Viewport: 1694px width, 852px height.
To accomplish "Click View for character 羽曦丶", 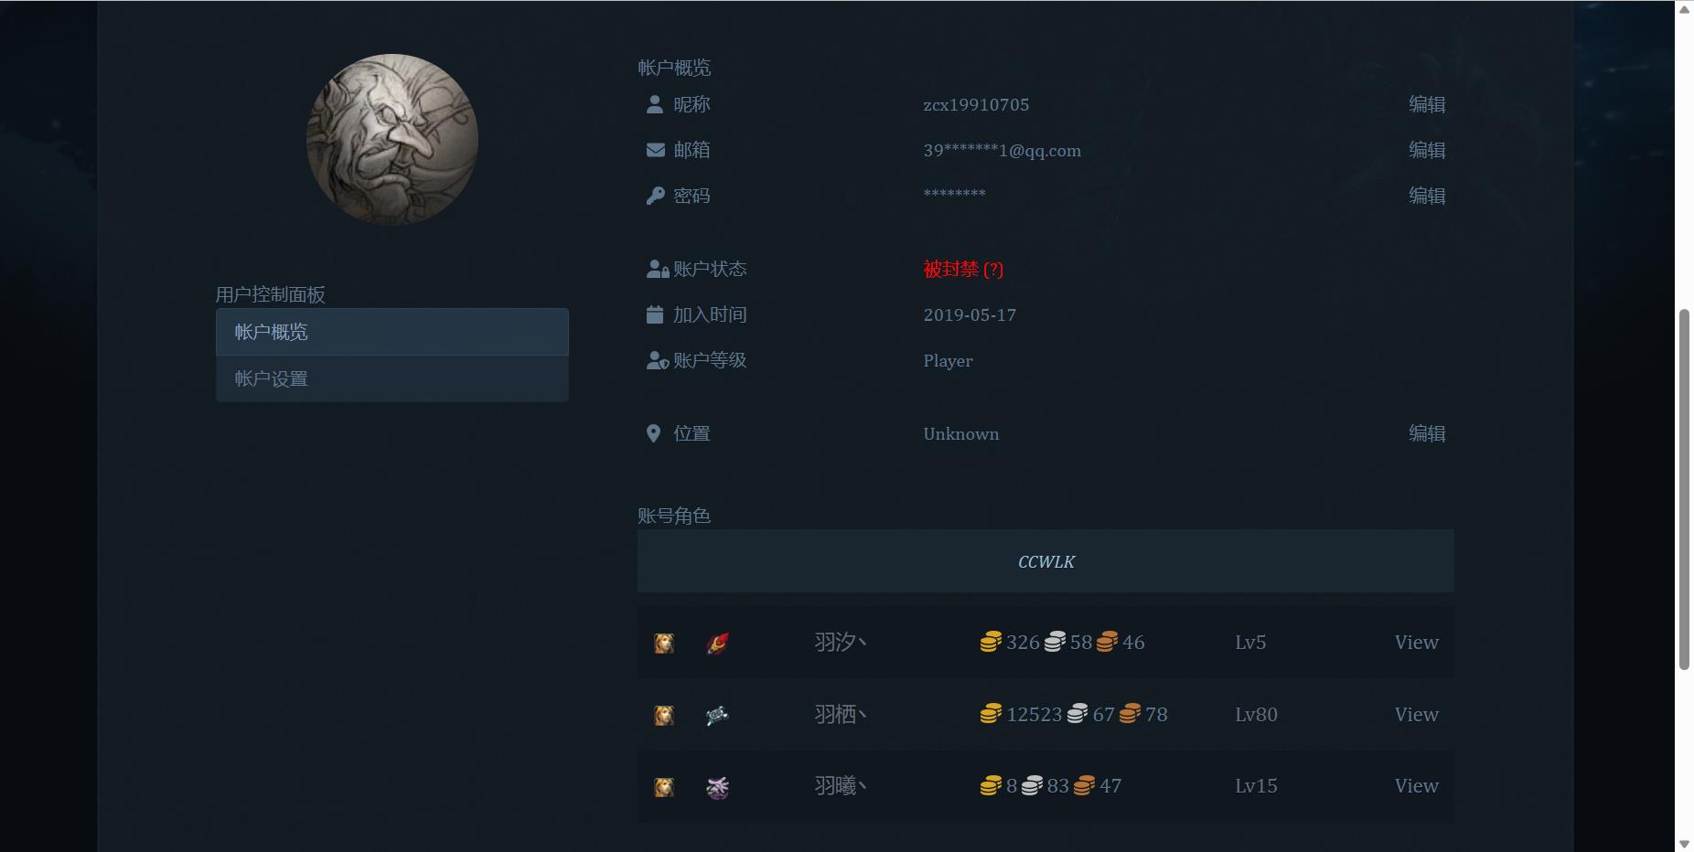I will pos(1415,785).
